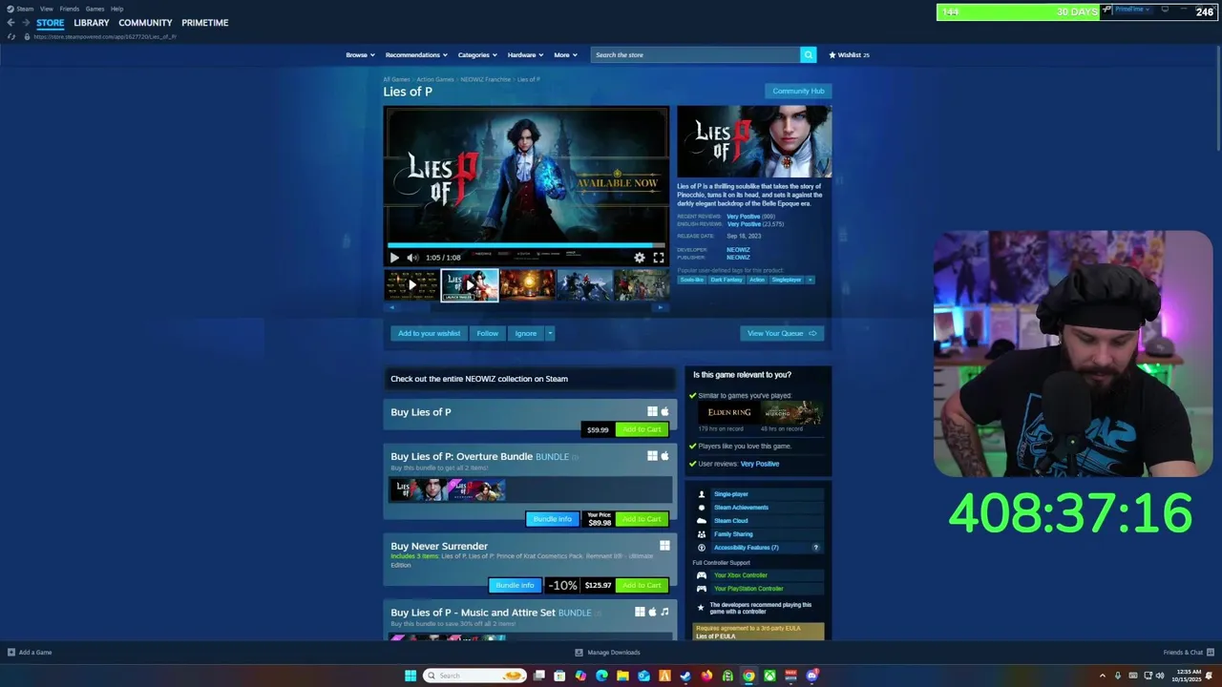The width and height of the screenshot is (1222, 687).
Task: Switch to the COMMUNITY tab
Action: pos(145,23)
